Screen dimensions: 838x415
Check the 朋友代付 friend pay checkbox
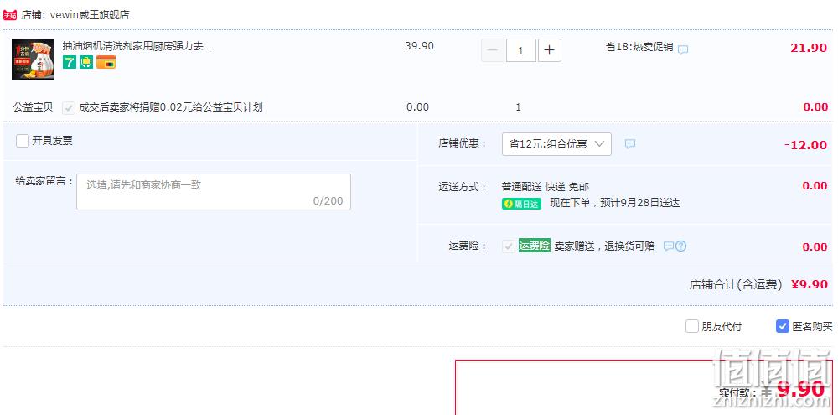point(692,326)
